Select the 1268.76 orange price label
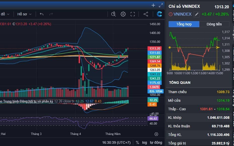 click(155, 66)
